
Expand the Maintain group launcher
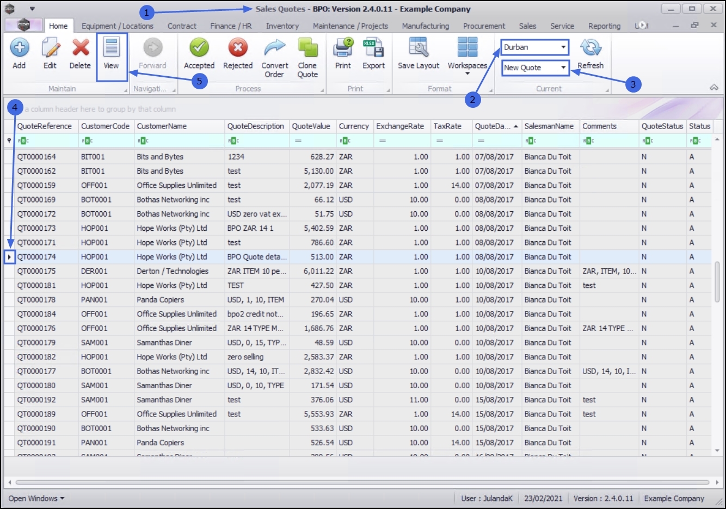[126, 90]
